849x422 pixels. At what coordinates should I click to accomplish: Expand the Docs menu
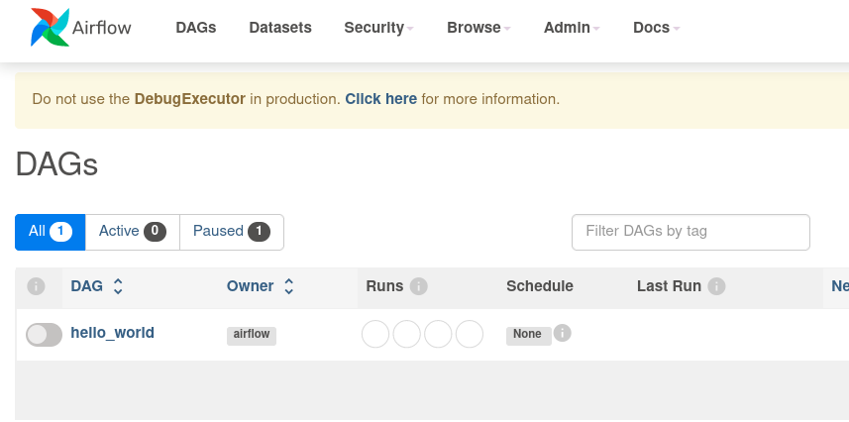click(656, 28)
